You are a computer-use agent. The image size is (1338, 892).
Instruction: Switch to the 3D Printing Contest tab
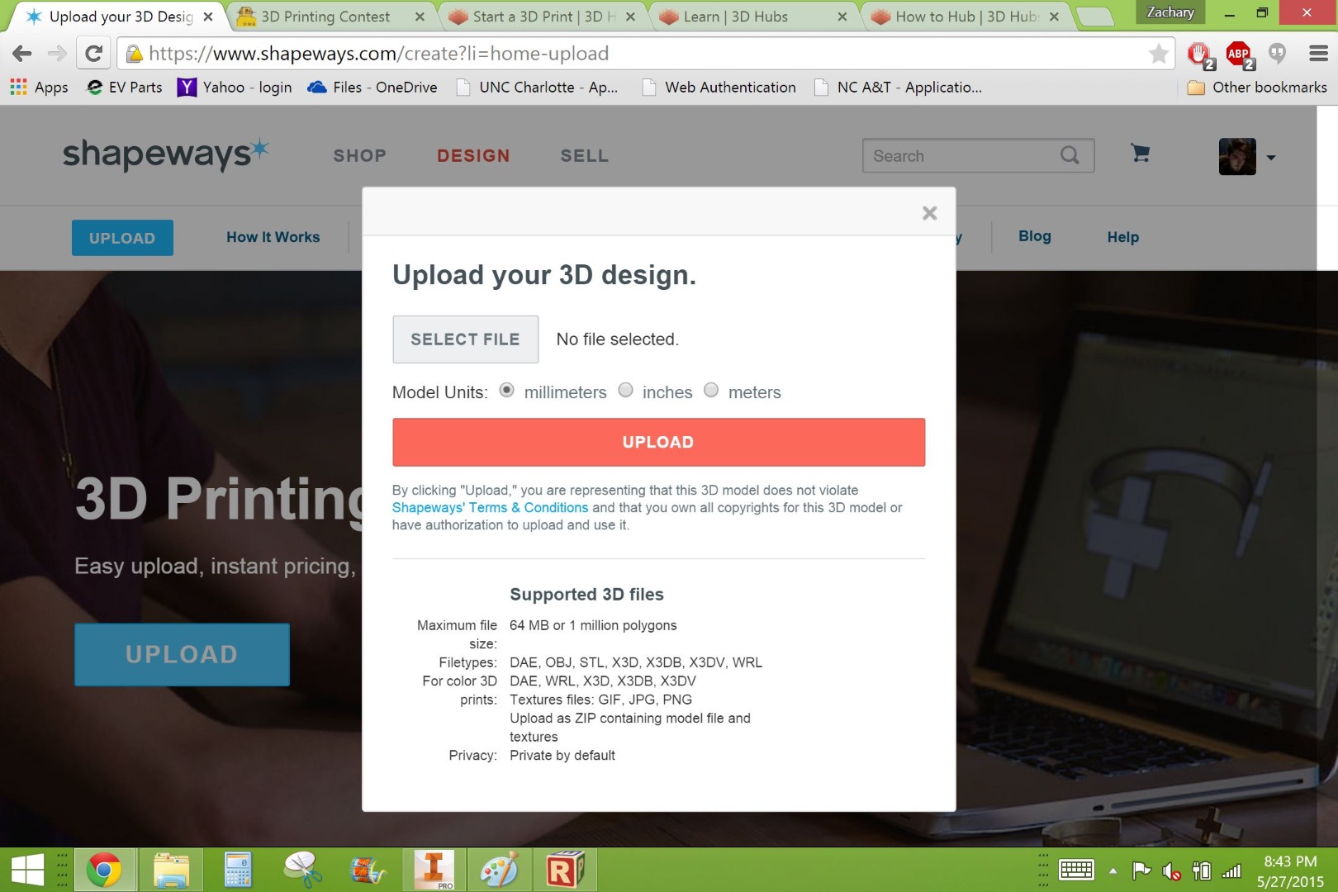tap(327, 17)
